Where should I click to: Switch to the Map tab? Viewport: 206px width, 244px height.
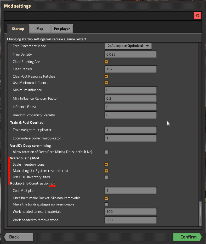point(40,29)
